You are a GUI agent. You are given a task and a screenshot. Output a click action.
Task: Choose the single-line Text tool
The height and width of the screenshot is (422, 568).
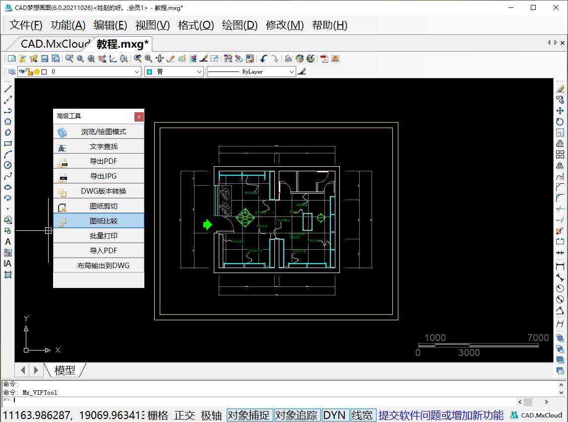[x=7, y=242]
